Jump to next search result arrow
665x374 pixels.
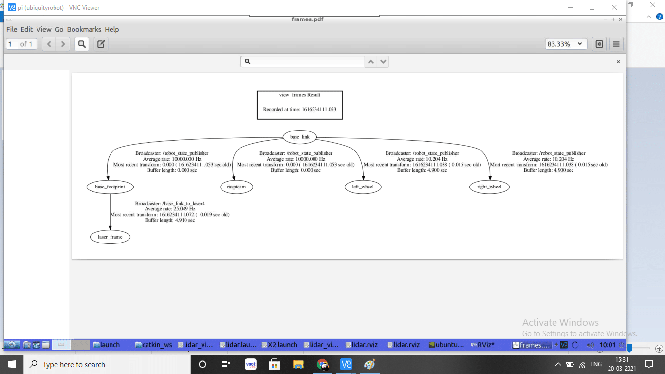coord(383,62)
